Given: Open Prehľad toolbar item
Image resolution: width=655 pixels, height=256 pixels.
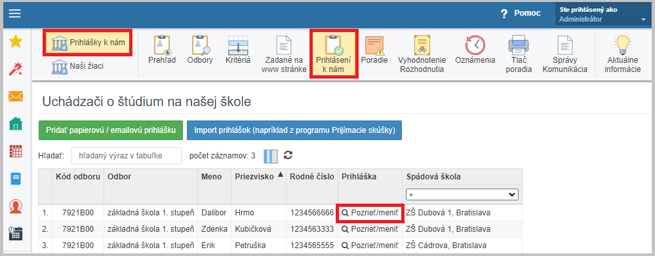Looking at the screenshot, I should coord(162,50).
